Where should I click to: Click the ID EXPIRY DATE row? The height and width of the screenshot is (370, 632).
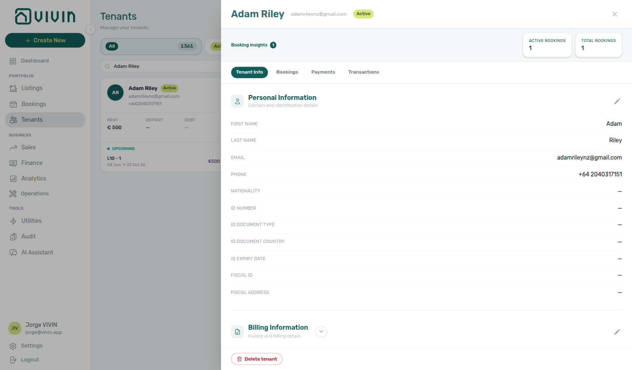(426, 259)
